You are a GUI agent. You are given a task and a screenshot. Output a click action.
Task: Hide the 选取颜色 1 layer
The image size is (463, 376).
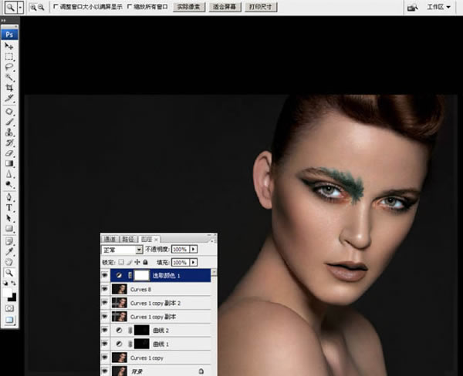(x=105, y=275)
